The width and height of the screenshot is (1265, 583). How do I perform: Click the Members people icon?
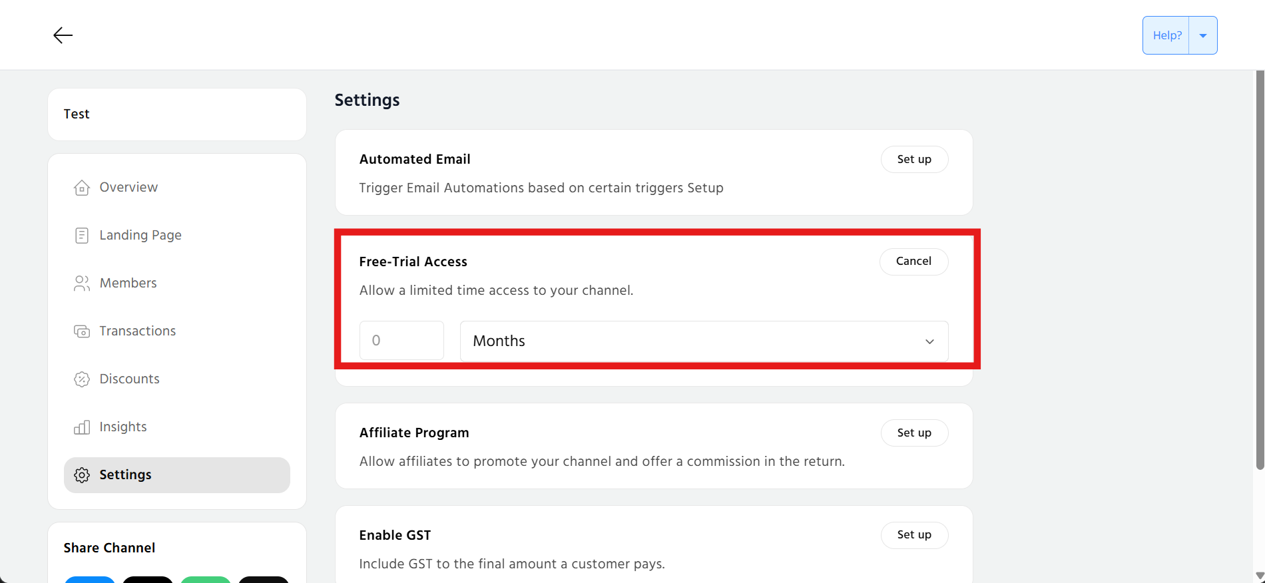click(81, 284)
